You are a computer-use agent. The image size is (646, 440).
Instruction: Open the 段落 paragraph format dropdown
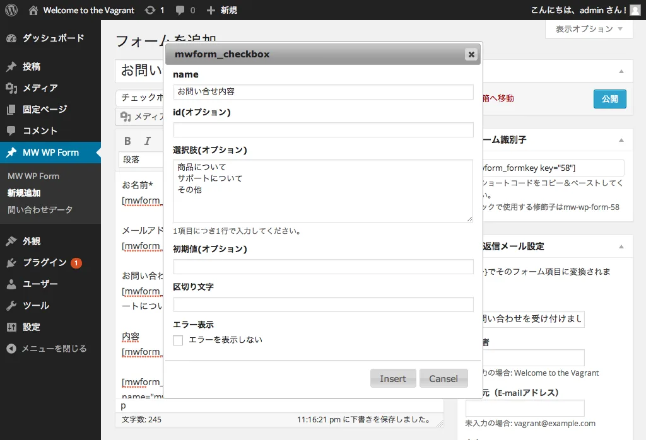click(x=141, y=159)
